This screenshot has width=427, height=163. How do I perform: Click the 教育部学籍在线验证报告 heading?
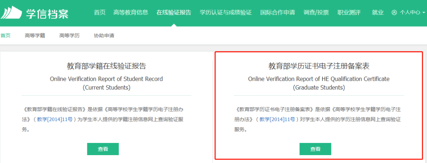pos(106,67)
